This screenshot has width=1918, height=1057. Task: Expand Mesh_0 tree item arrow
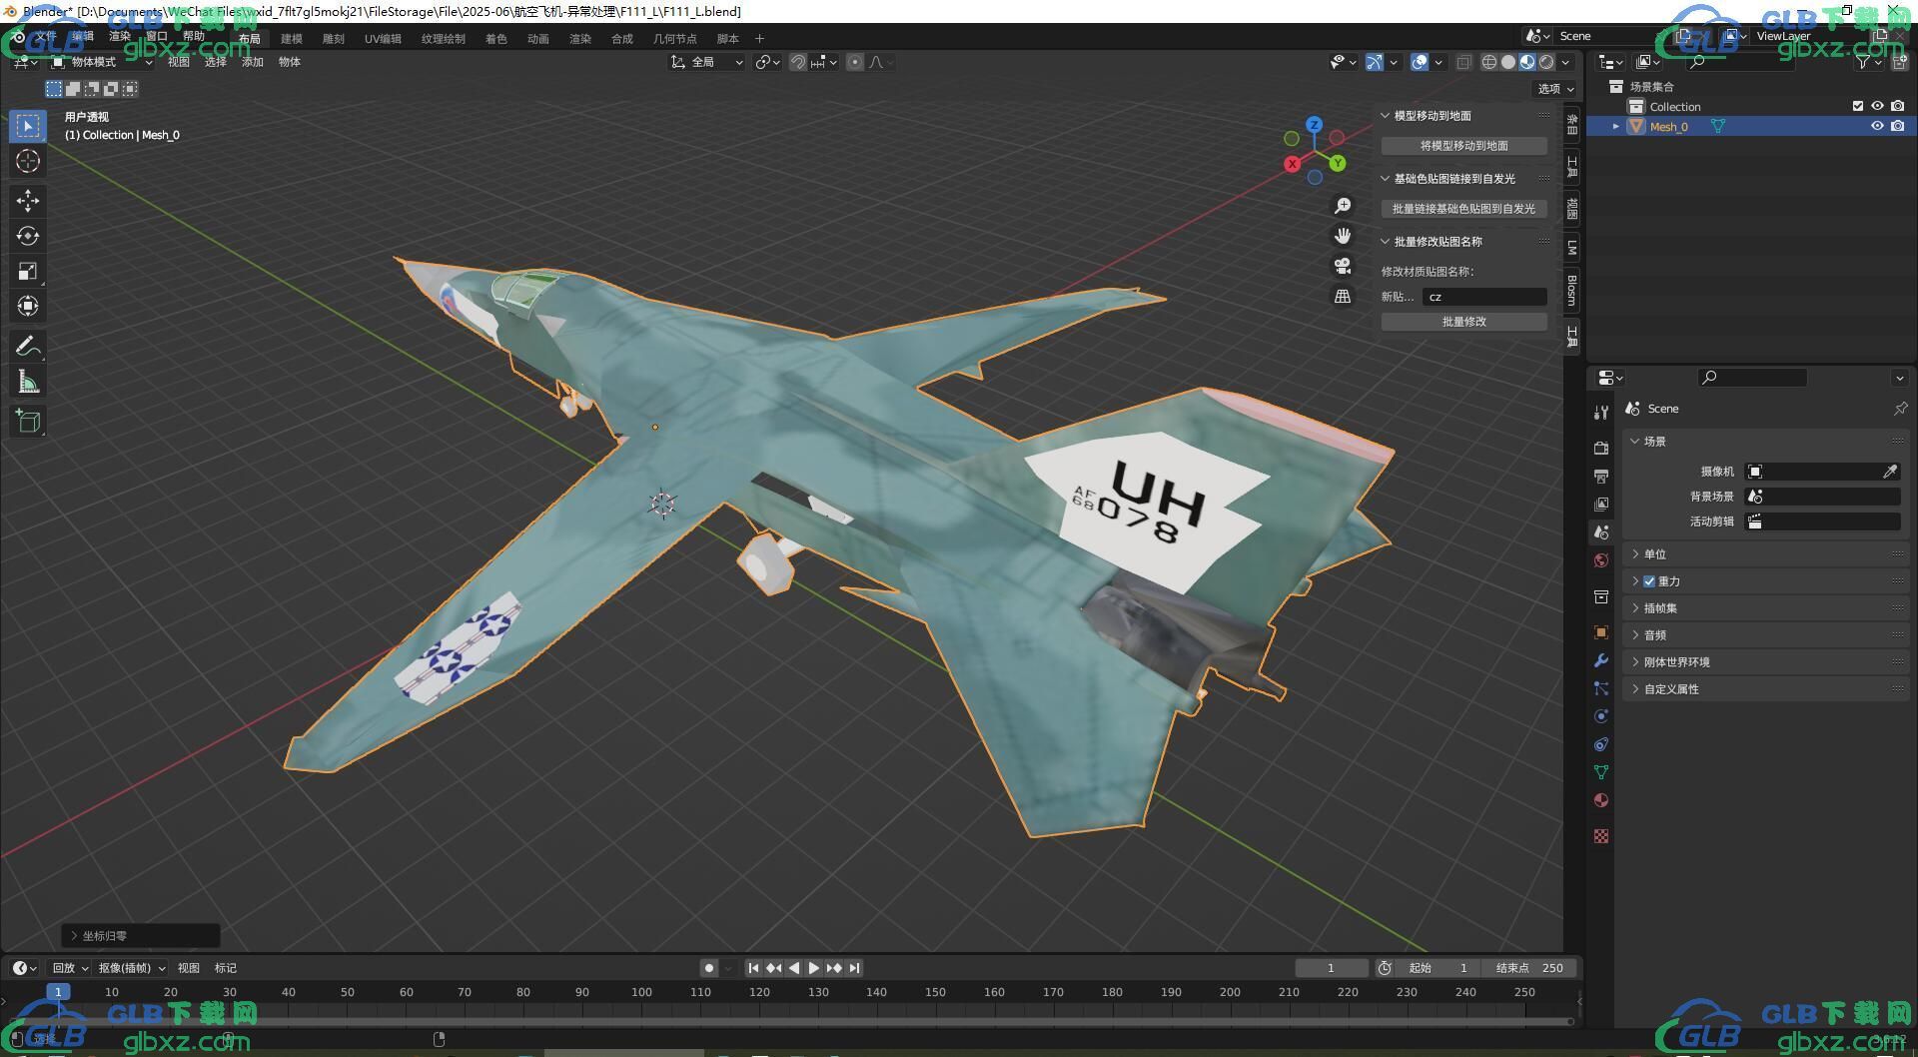coord(1616,126)
